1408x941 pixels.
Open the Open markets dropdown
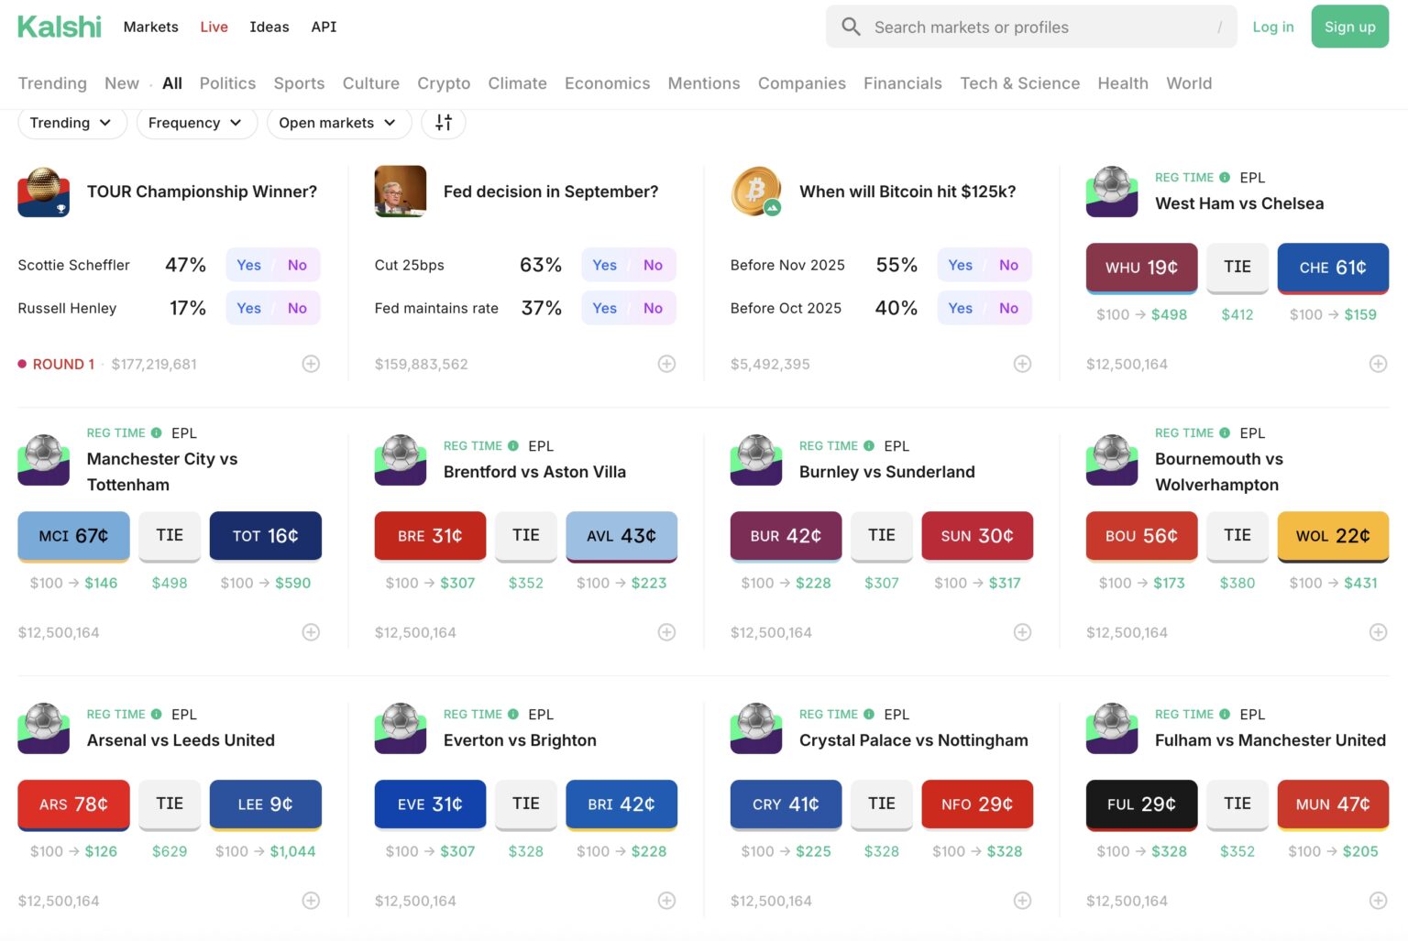[338, 122]
